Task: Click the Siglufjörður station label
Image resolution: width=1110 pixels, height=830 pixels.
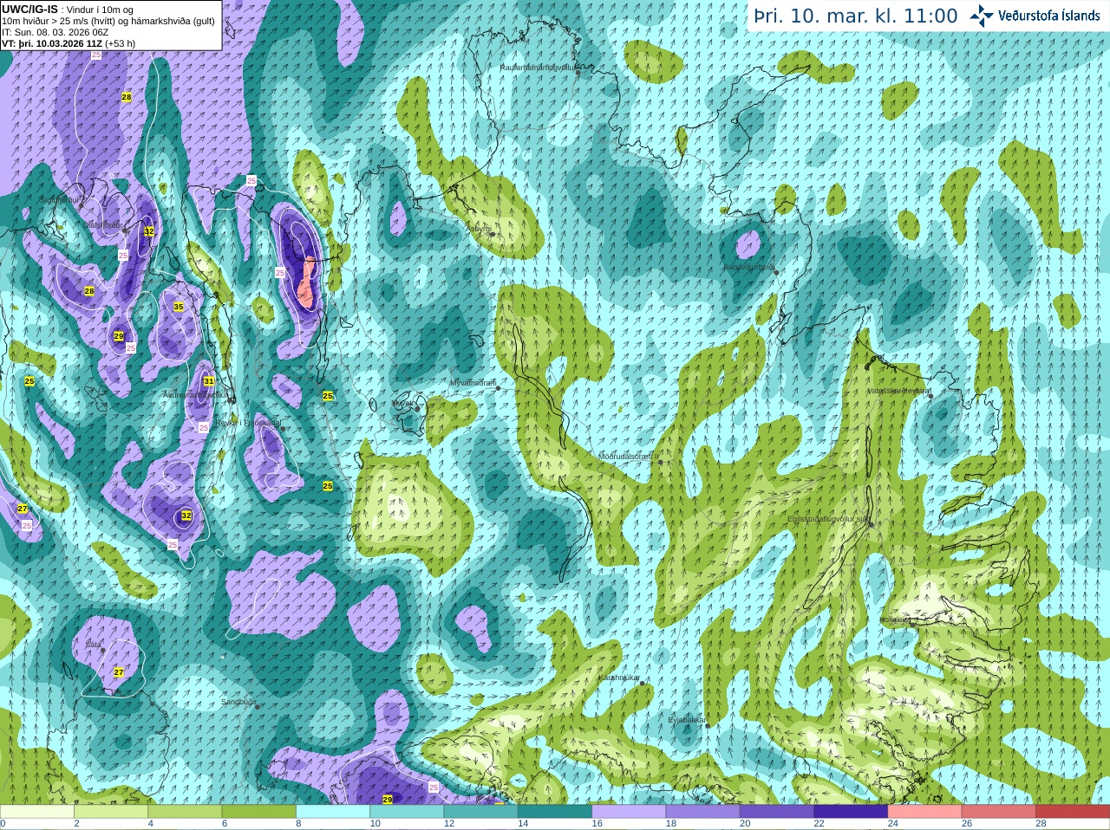Action: 61,200
